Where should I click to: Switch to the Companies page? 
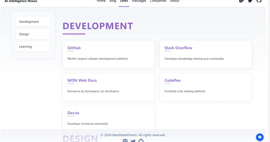pyautogui.click(x=158, y=1)
